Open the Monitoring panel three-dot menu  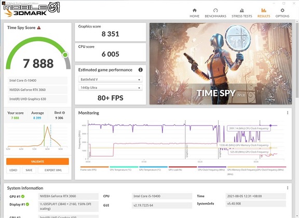pos(288,113)
